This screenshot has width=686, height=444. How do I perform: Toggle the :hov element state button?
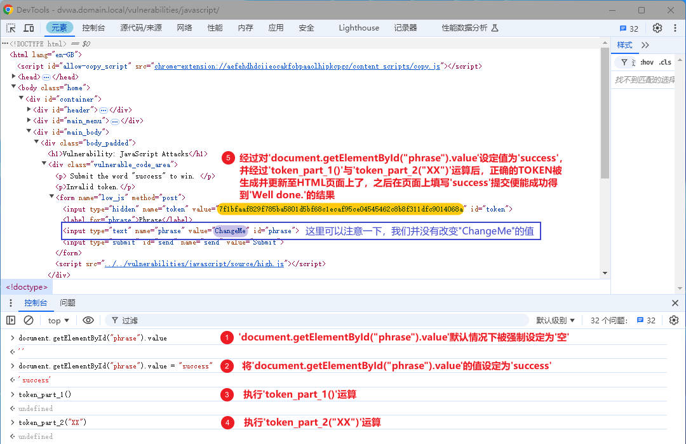tap(647, 62)
